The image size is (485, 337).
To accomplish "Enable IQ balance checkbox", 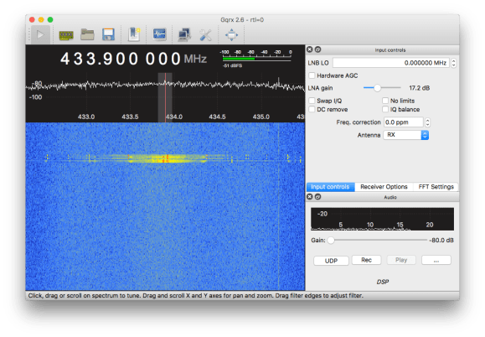I will tap(385, 109).
